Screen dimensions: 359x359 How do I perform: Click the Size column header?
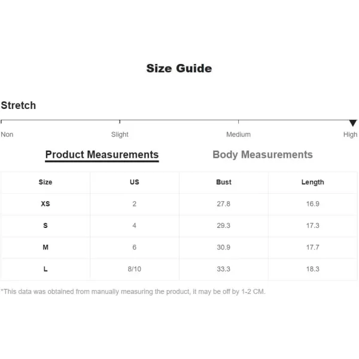(x=45, y=182)
